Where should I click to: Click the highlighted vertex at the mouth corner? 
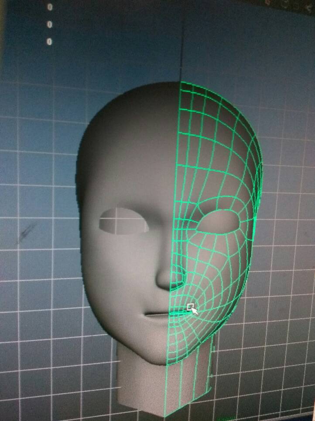(x=190, y=306)
